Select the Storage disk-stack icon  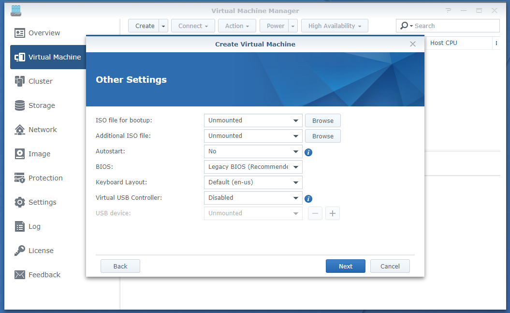click(20, 105)
